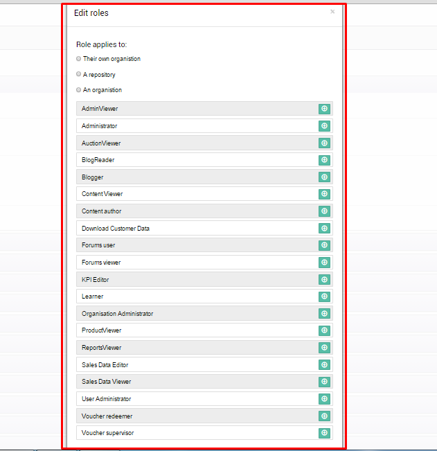Add the ReportsViewer role
Image resolution: width=437 pixels, height=451 pixels.
(324, 348)
